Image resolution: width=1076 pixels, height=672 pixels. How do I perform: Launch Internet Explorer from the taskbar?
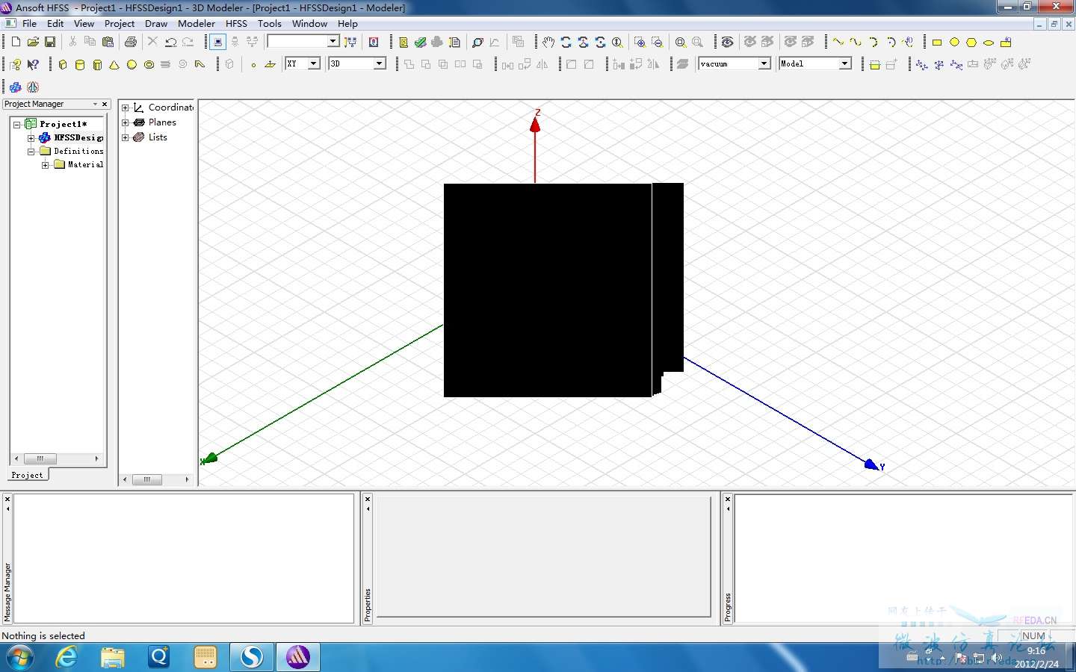[x=67, y=658]
